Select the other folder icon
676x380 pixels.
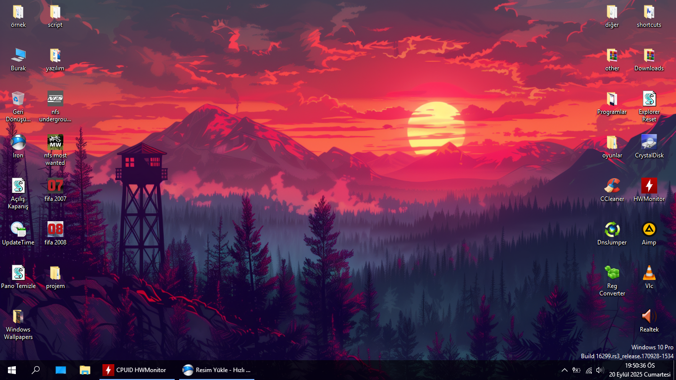tap(612, 55)
